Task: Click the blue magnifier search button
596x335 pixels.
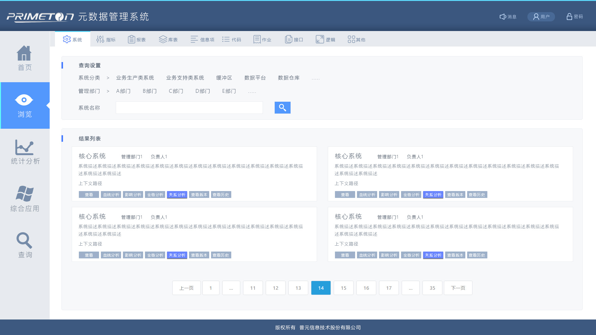Action: click(282, 108)
